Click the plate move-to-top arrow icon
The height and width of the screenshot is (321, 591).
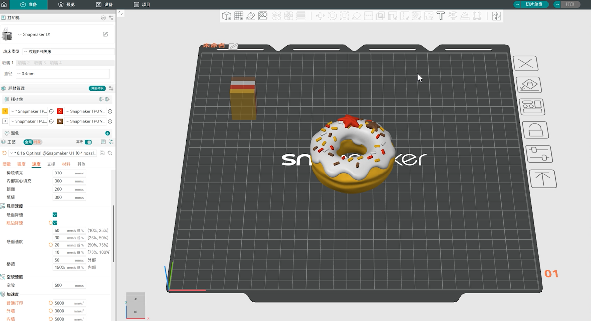543,179
